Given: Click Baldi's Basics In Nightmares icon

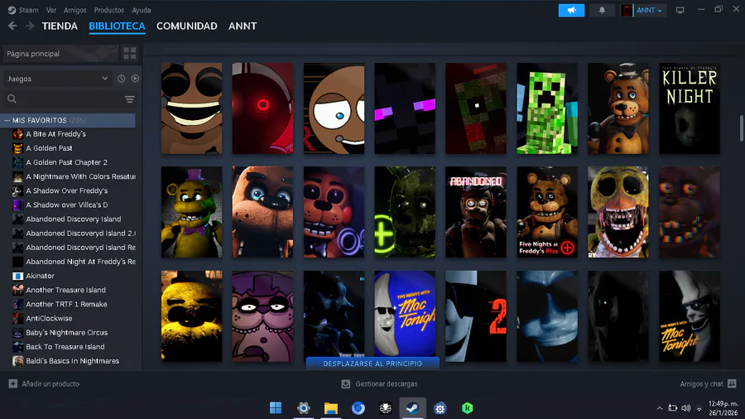Looking at the screenshot, I should click(x=17, y=361).
